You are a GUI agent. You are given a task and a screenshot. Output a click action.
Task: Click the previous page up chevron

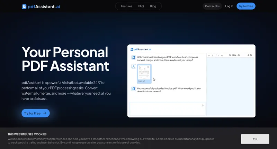tap(222, 55)
